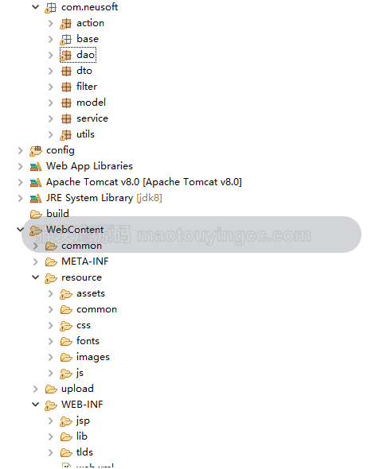Click the Web App Libraries icon

[x=36, y=167]
